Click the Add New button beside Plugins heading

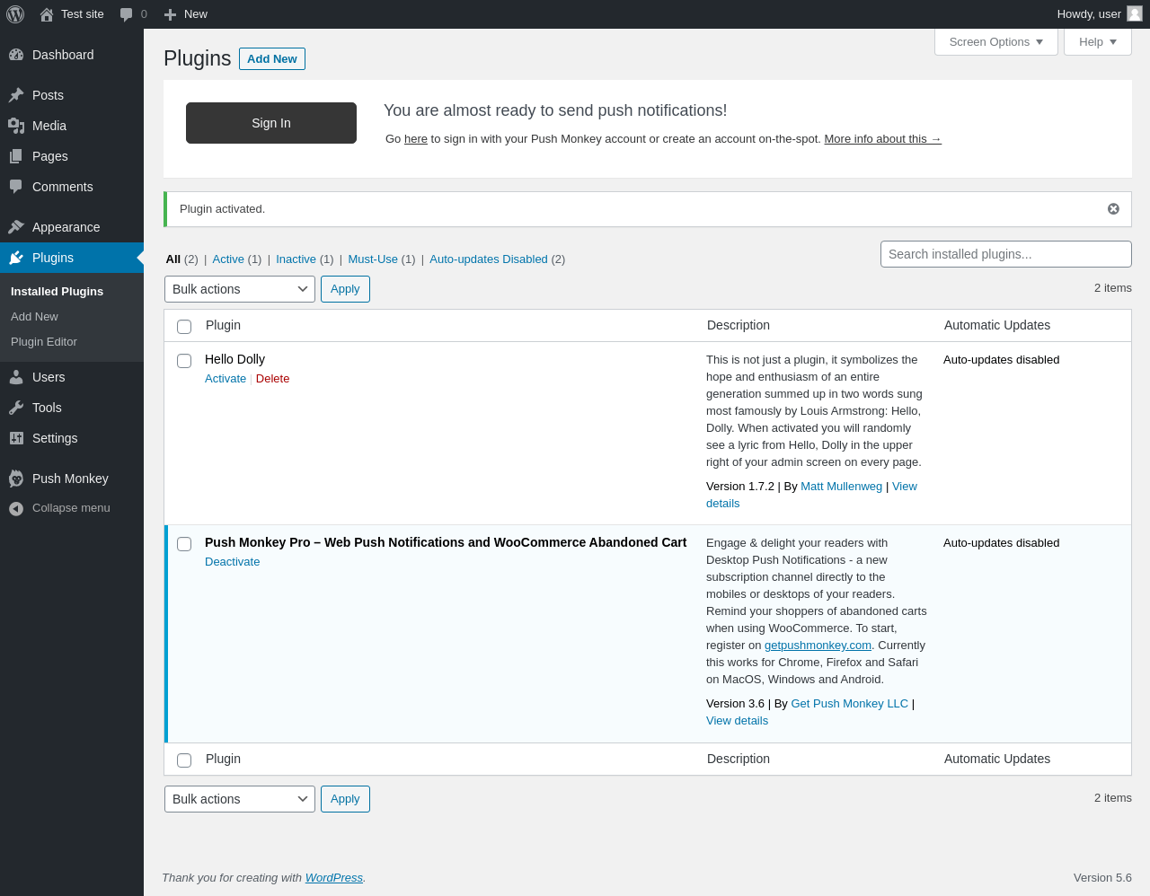tap(272, 58)
